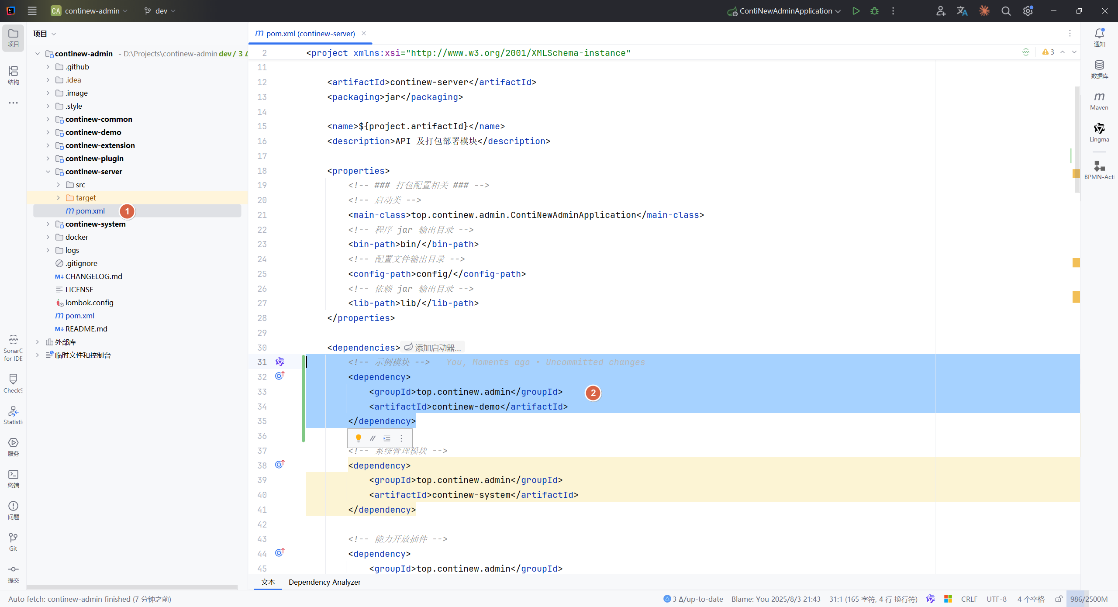Expand the continew-common module
1118x607 pixels.
pyautogui.click(x=48, y=119)
